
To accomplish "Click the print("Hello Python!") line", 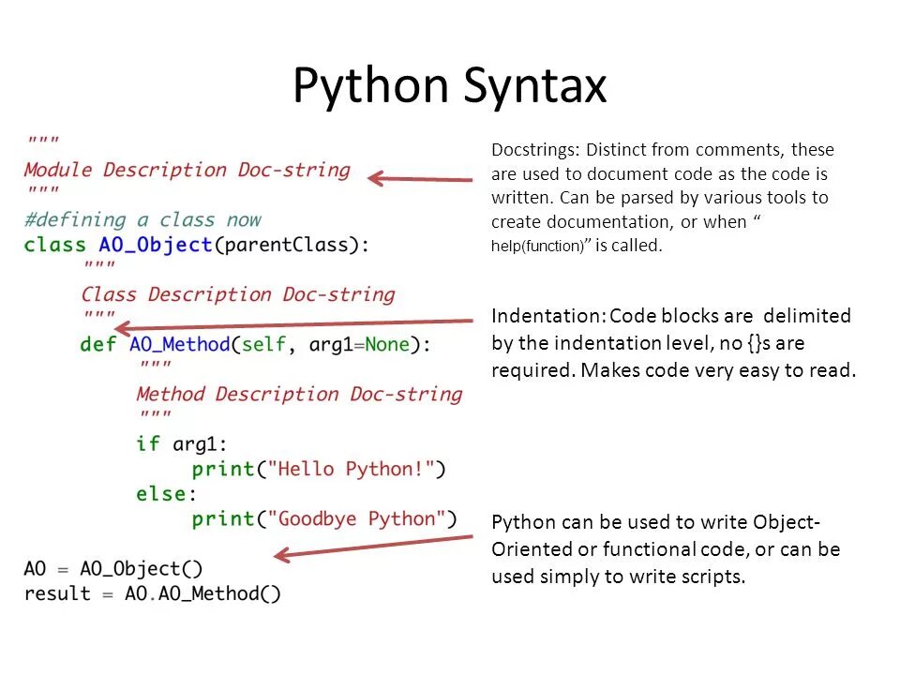I will pos(319,469).
